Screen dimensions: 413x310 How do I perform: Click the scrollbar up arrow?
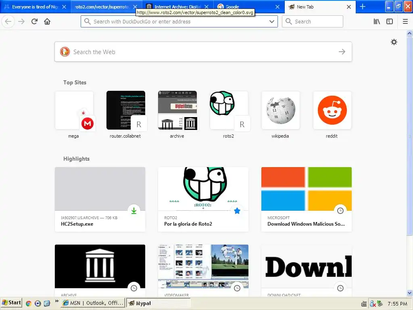[x=409, y=33]
